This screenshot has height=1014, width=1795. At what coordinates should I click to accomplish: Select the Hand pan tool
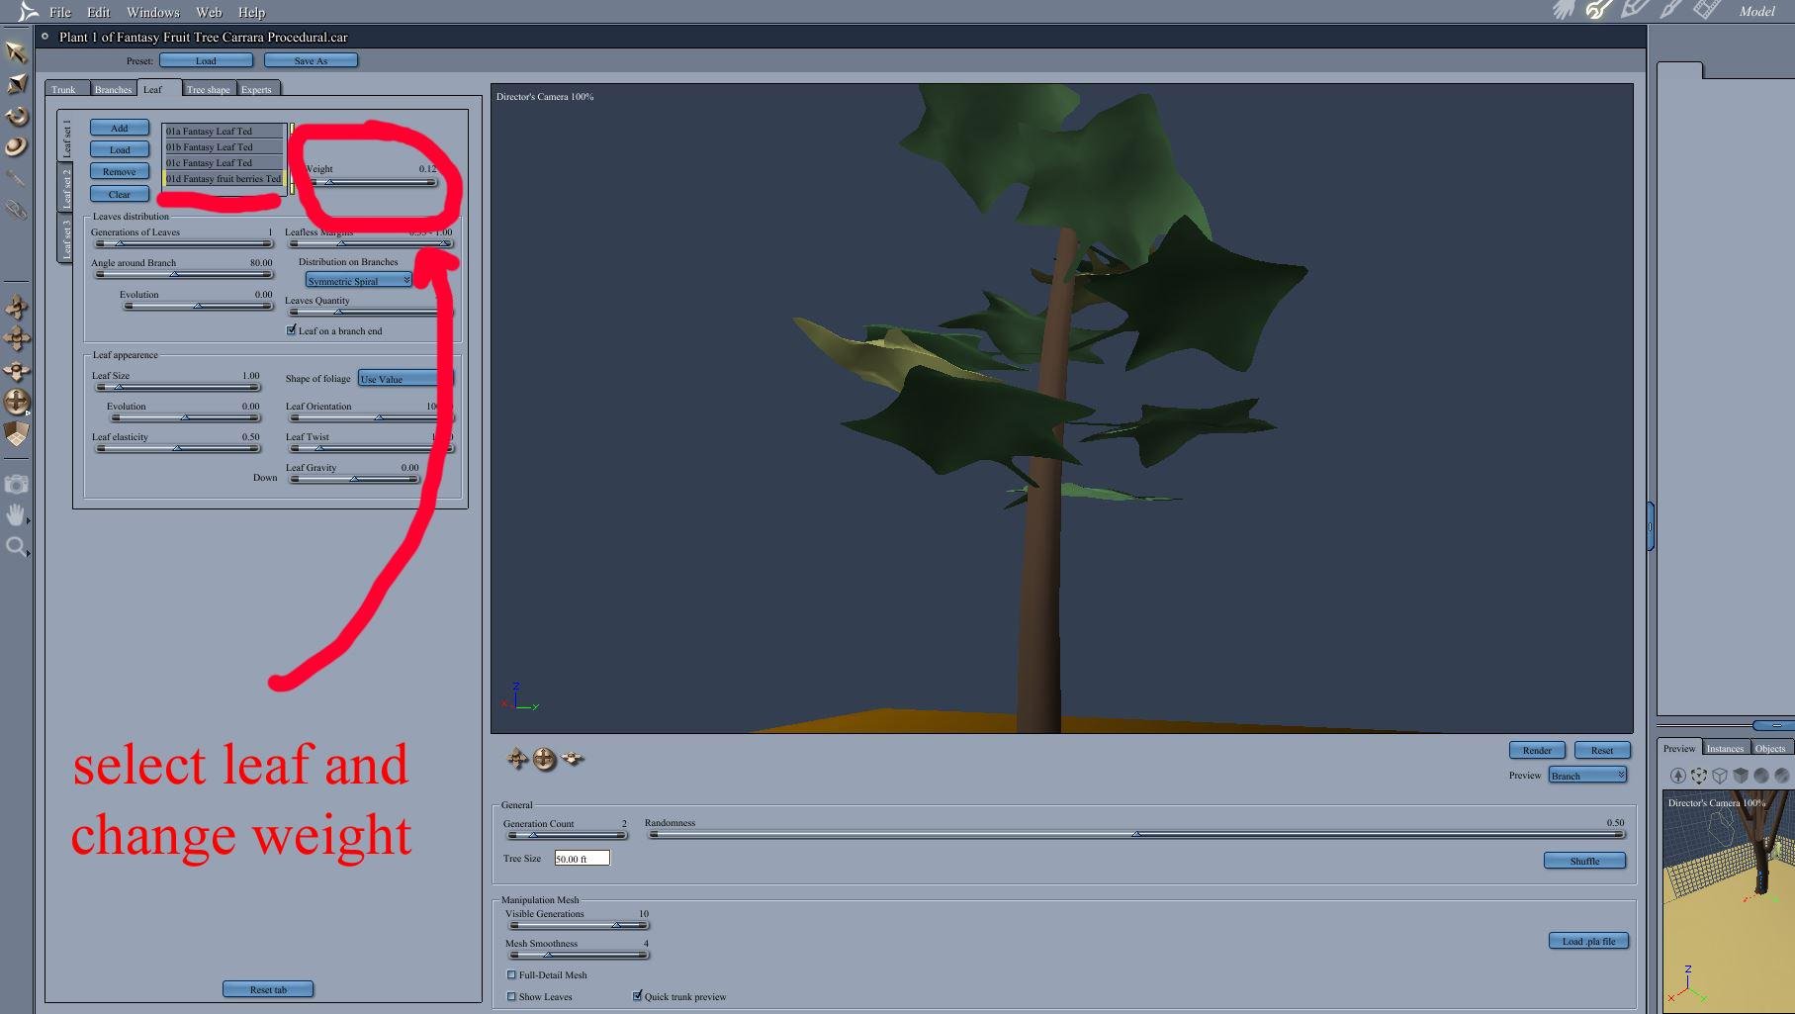point(17,514)
